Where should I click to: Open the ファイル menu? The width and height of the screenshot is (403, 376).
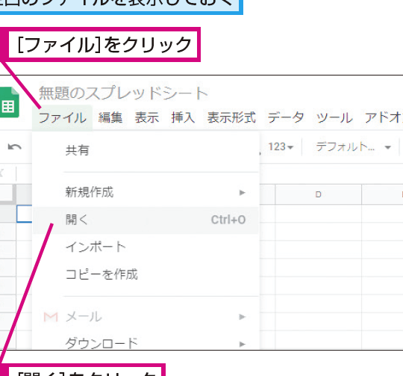(x=62, y=118)
